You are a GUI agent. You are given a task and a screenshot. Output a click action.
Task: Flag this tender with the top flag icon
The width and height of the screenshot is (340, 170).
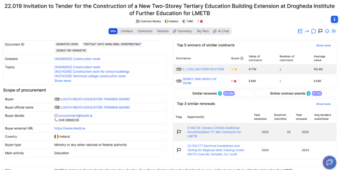320,31
